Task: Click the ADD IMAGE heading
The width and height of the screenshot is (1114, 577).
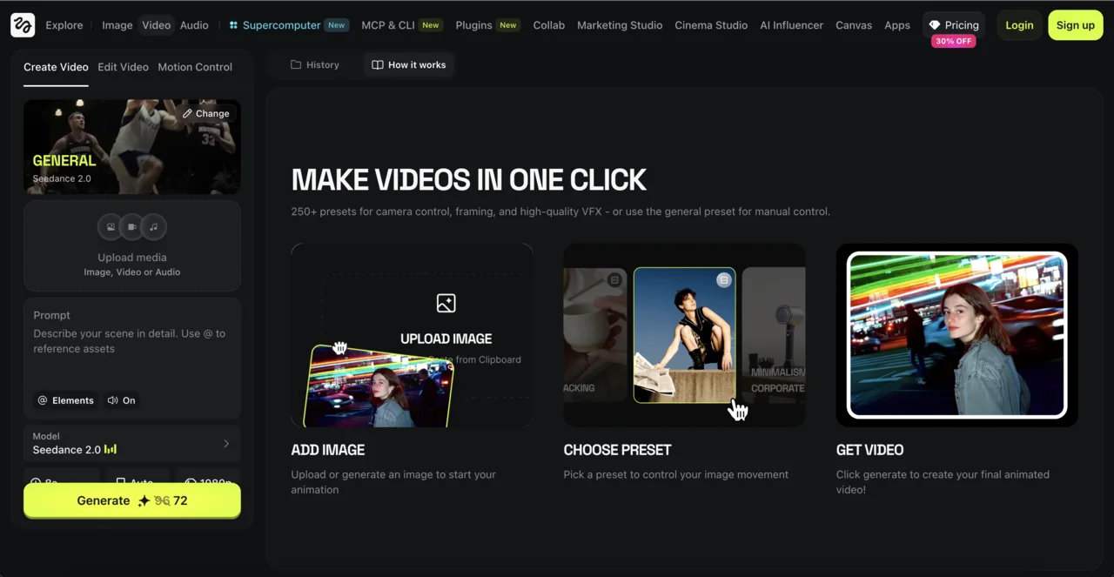Action: 328,450
